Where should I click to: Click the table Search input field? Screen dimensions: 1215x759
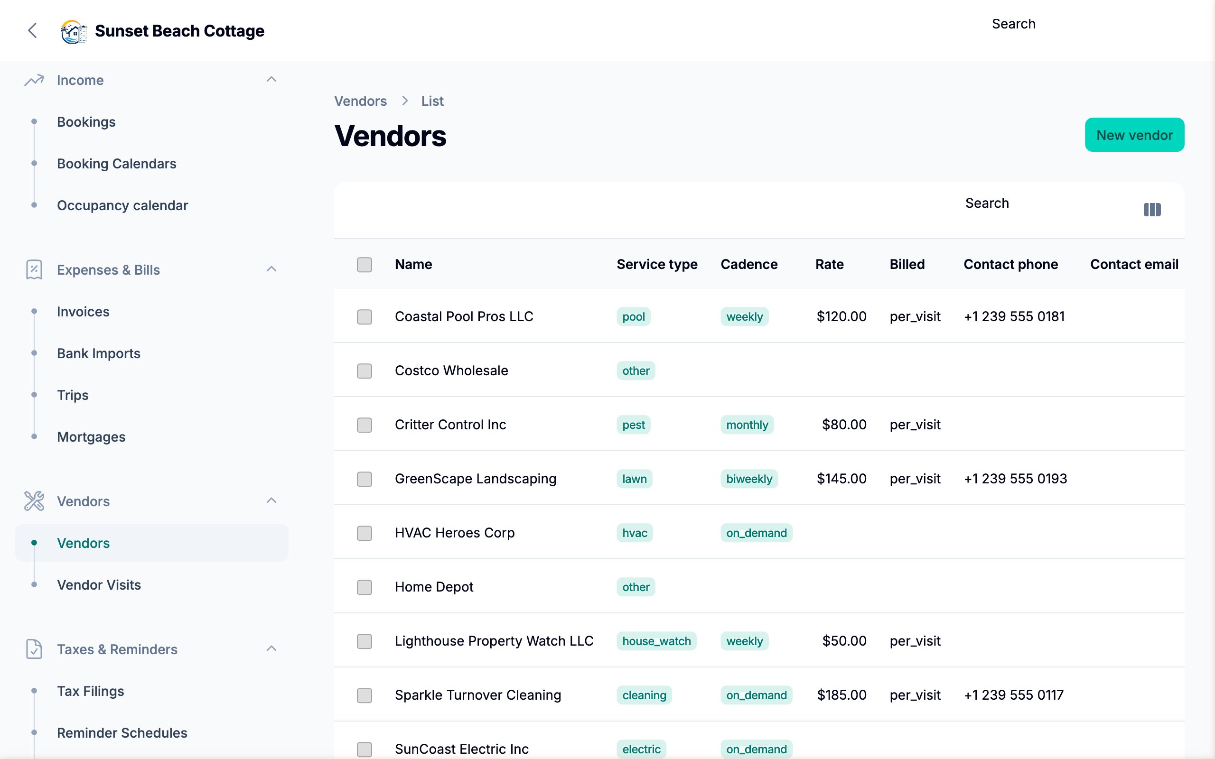pos(987,204)
